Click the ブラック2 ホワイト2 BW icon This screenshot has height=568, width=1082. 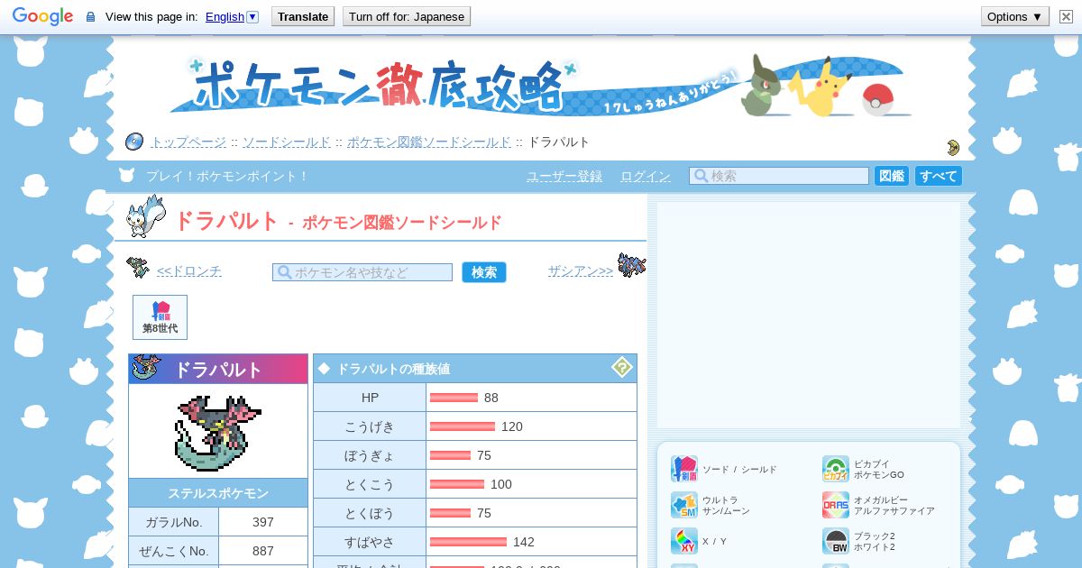click(836, 541)
